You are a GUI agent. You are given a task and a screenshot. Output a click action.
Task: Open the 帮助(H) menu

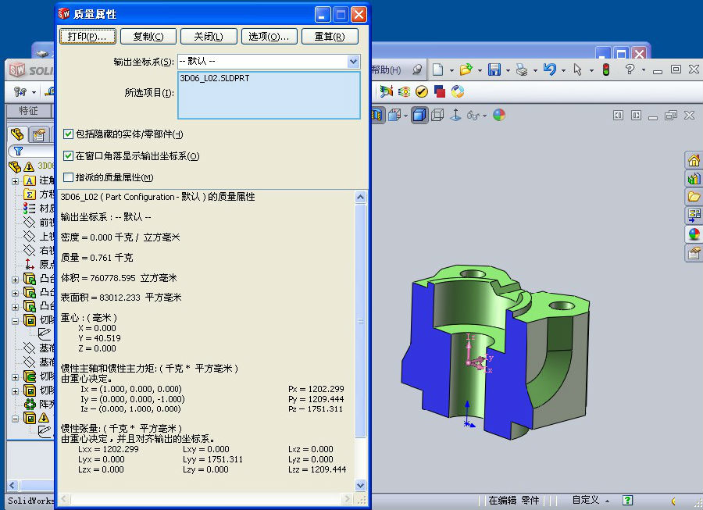pos(386,70)
